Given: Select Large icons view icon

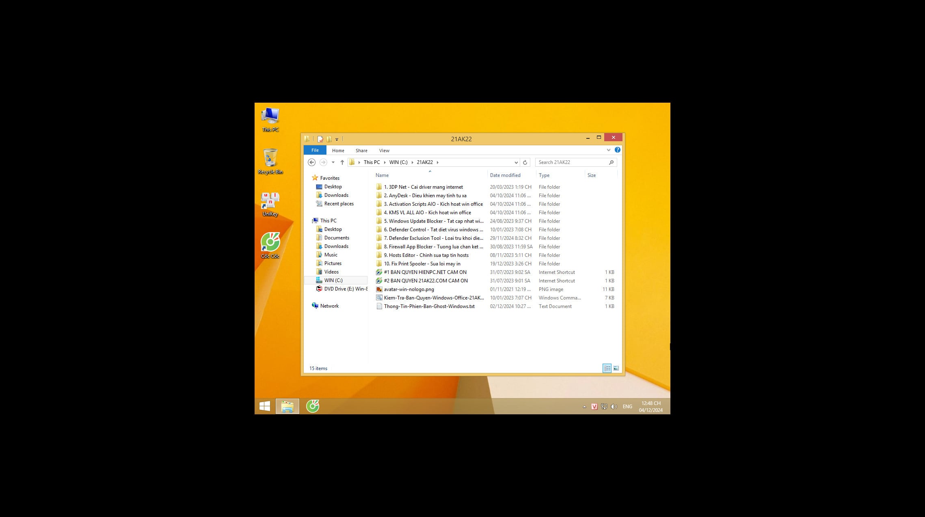Looking at the screenshot, I should tap(616, 368).
